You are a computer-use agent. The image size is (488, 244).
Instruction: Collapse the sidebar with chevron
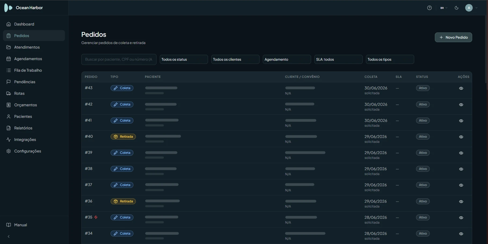pyautogui.click(x=9, y=236)
